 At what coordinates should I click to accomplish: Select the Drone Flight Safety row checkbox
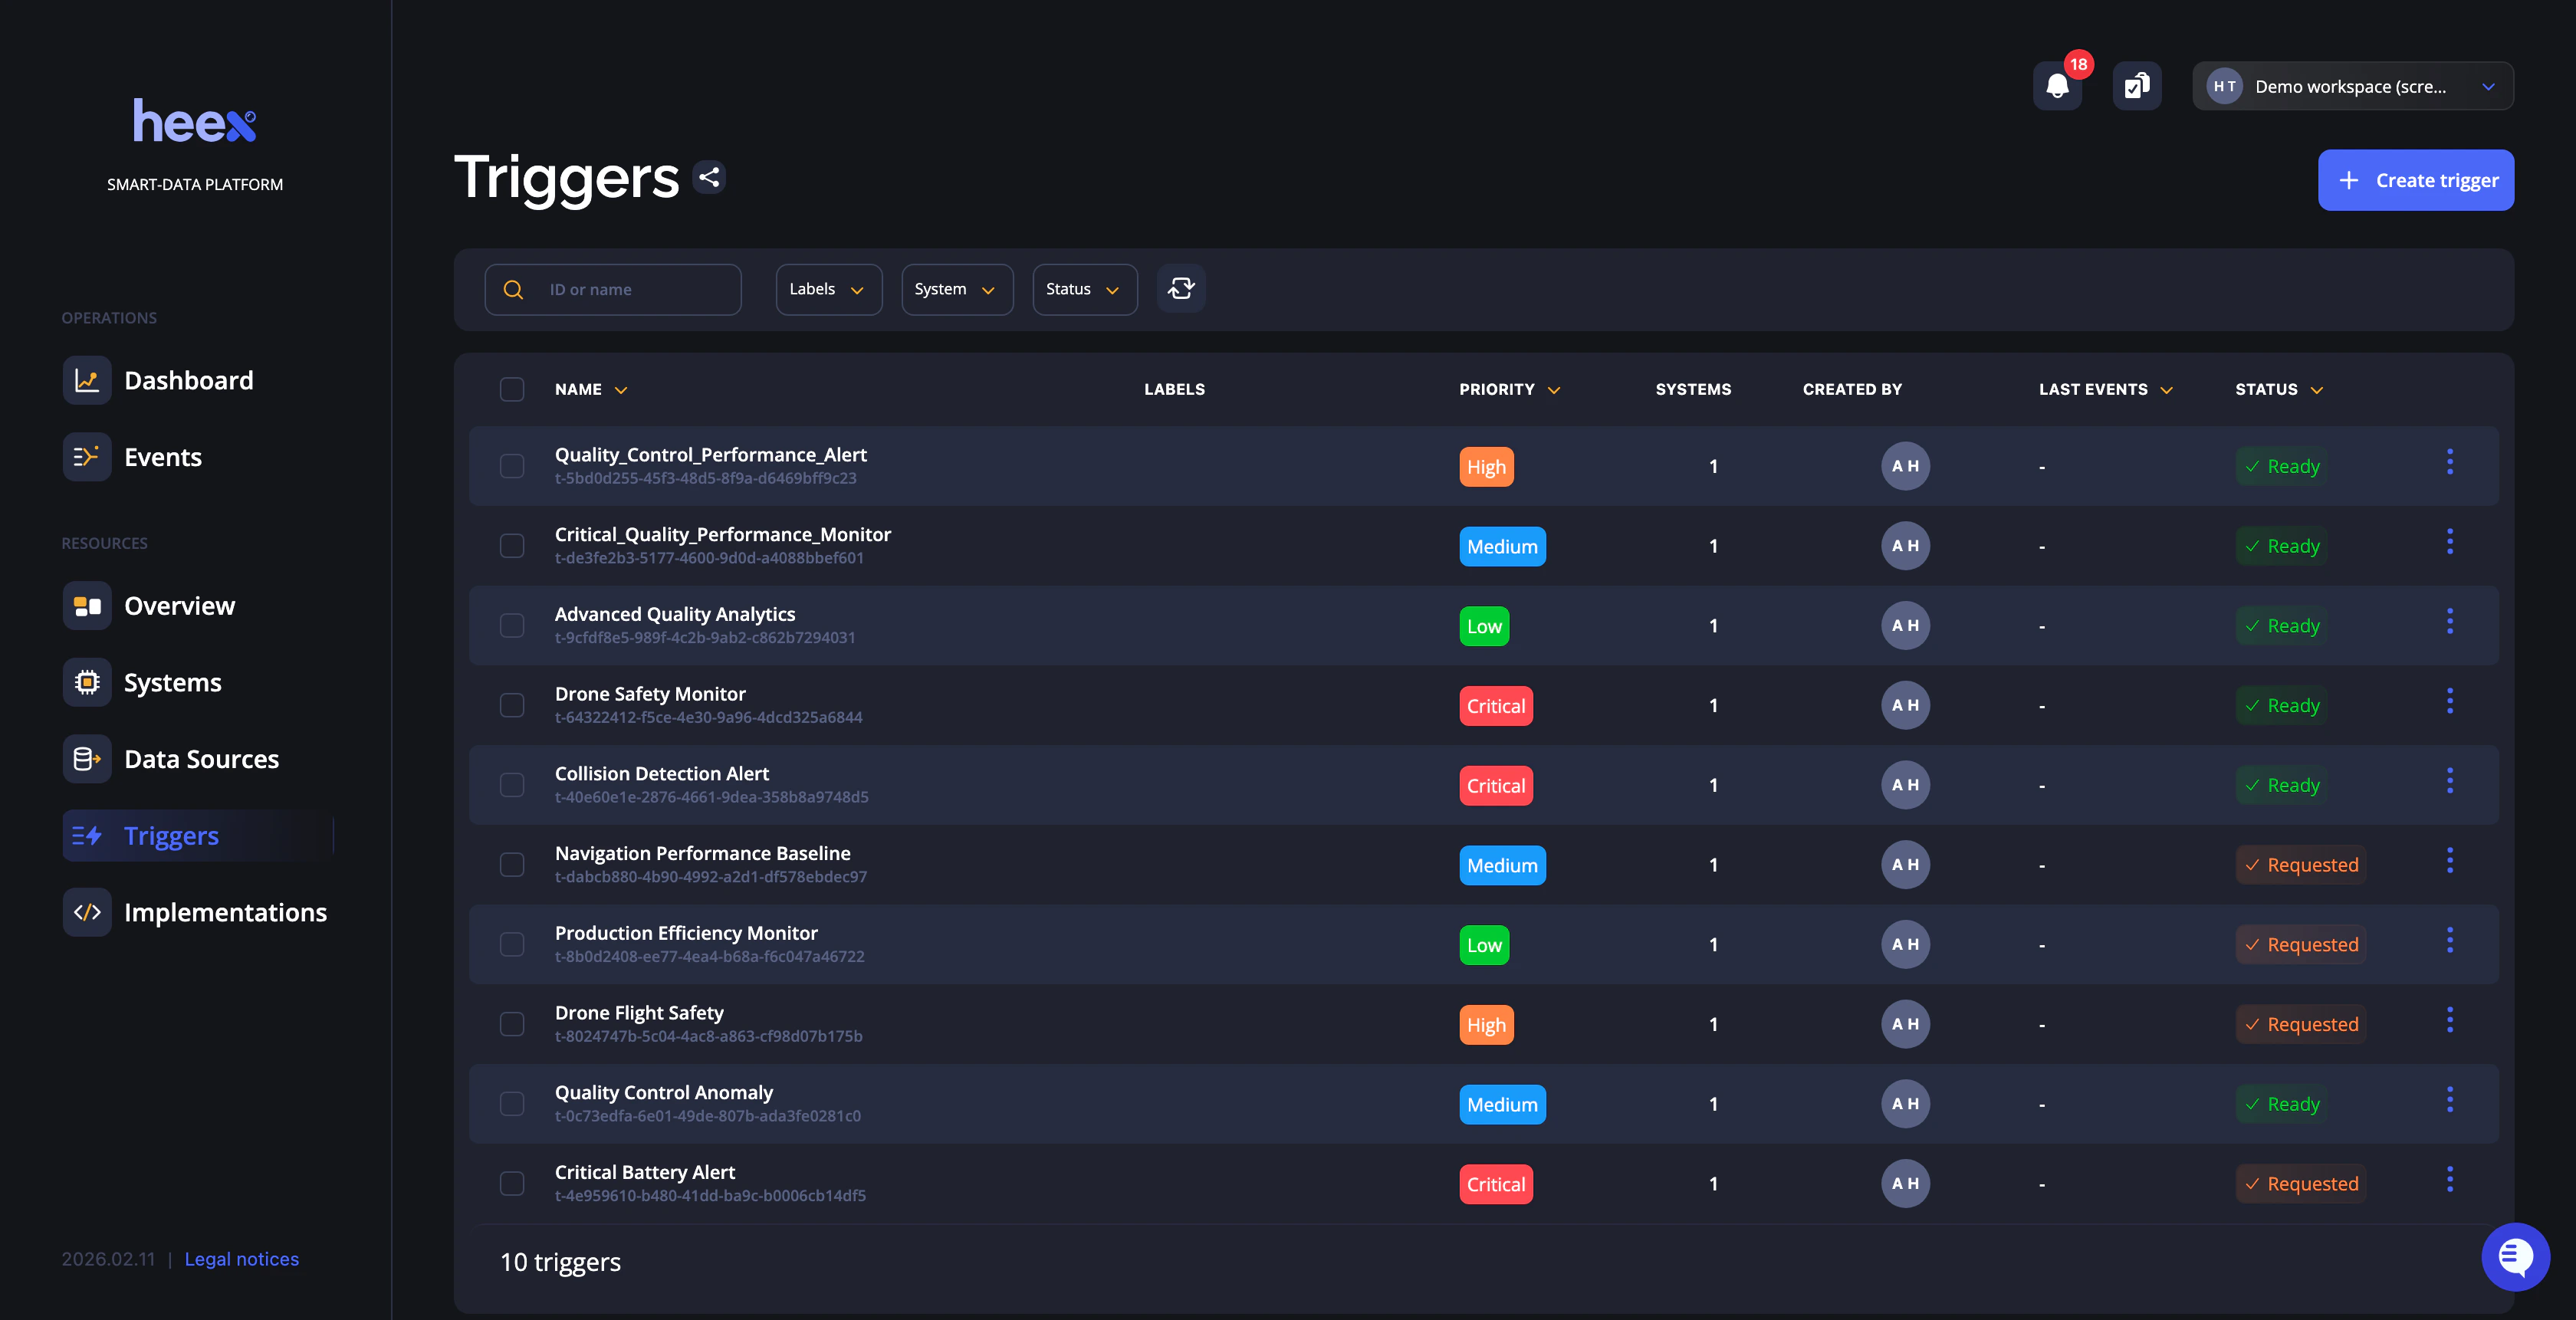(512, 1024)
